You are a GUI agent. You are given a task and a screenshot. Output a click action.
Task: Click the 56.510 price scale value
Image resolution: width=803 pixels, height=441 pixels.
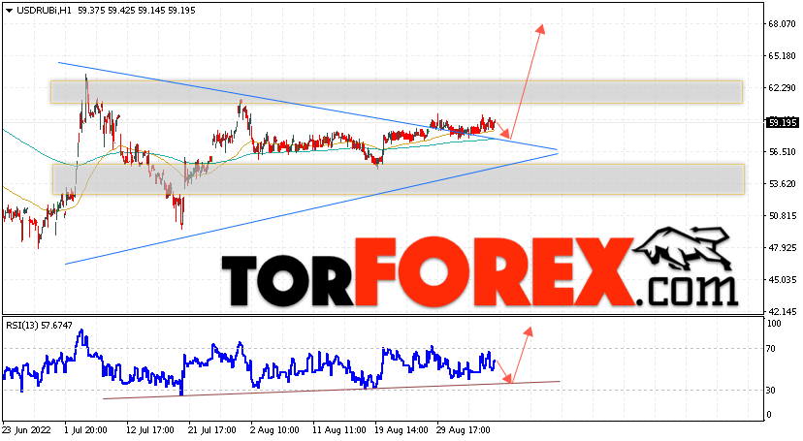[x=782, y=152]
